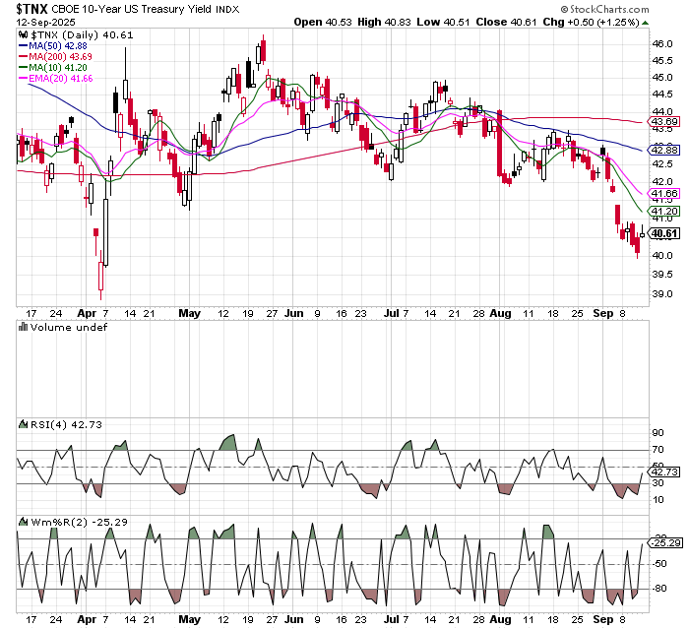
Task: Click the MA(50) 42.88 legend entry
Action: [53, 45]
